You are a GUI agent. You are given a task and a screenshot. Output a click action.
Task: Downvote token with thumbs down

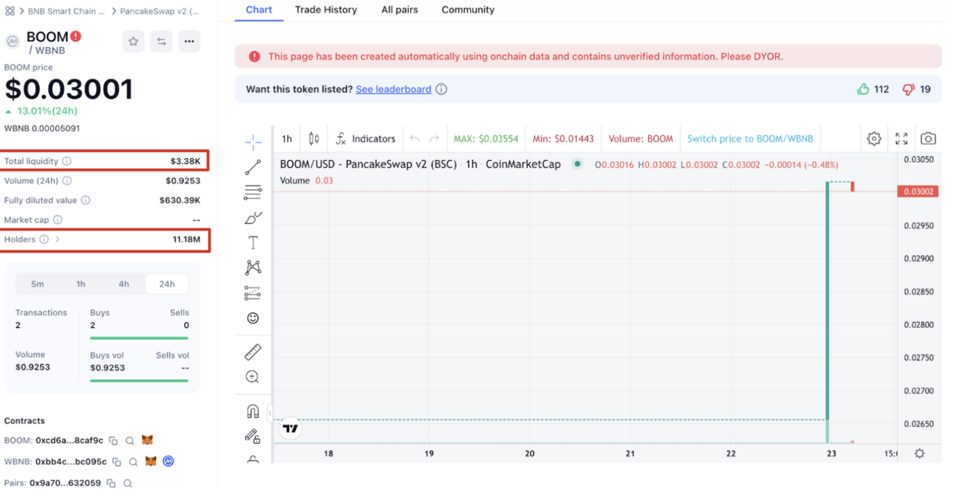908,89
